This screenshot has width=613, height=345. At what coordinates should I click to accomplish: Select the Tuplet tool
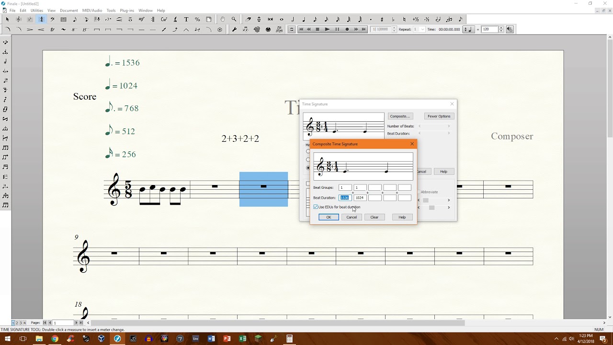click(108, 19)
